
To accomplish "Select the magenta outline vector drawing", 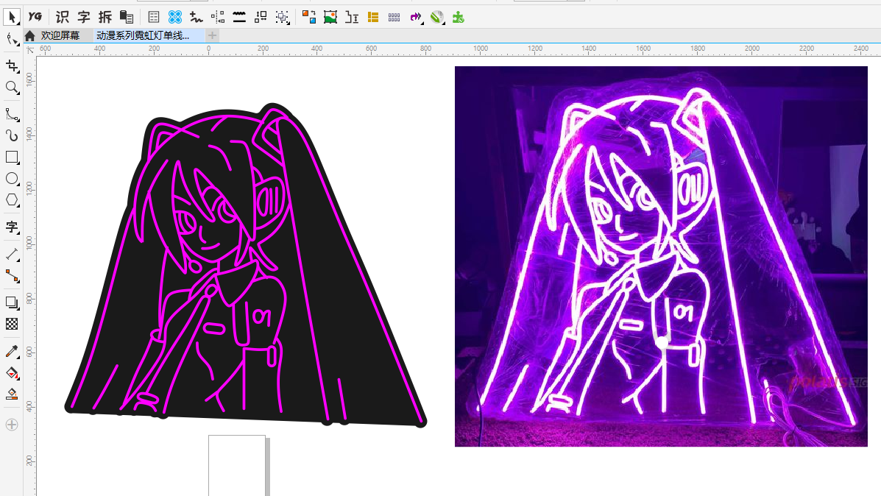I will click(246, 265).
